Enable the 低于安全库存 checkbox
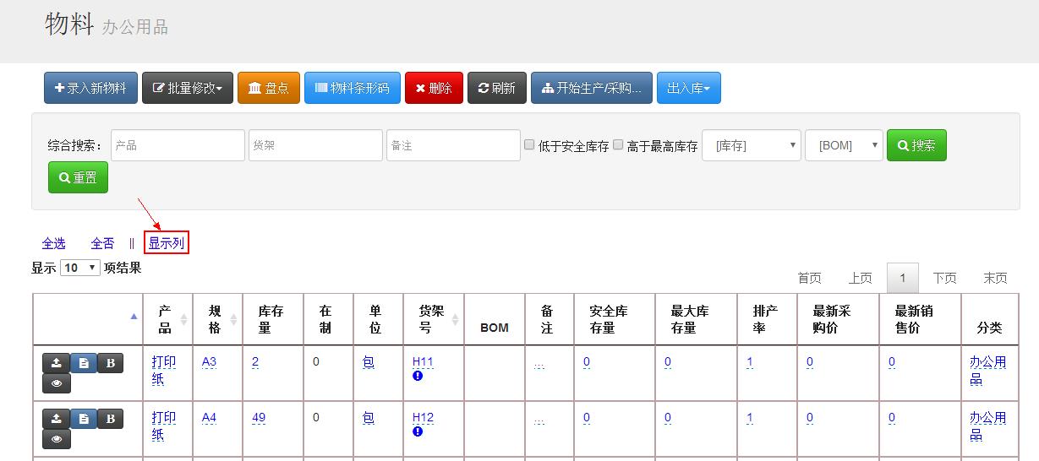Viewport: 1039px width, 461px height. (x=529, y=145)
